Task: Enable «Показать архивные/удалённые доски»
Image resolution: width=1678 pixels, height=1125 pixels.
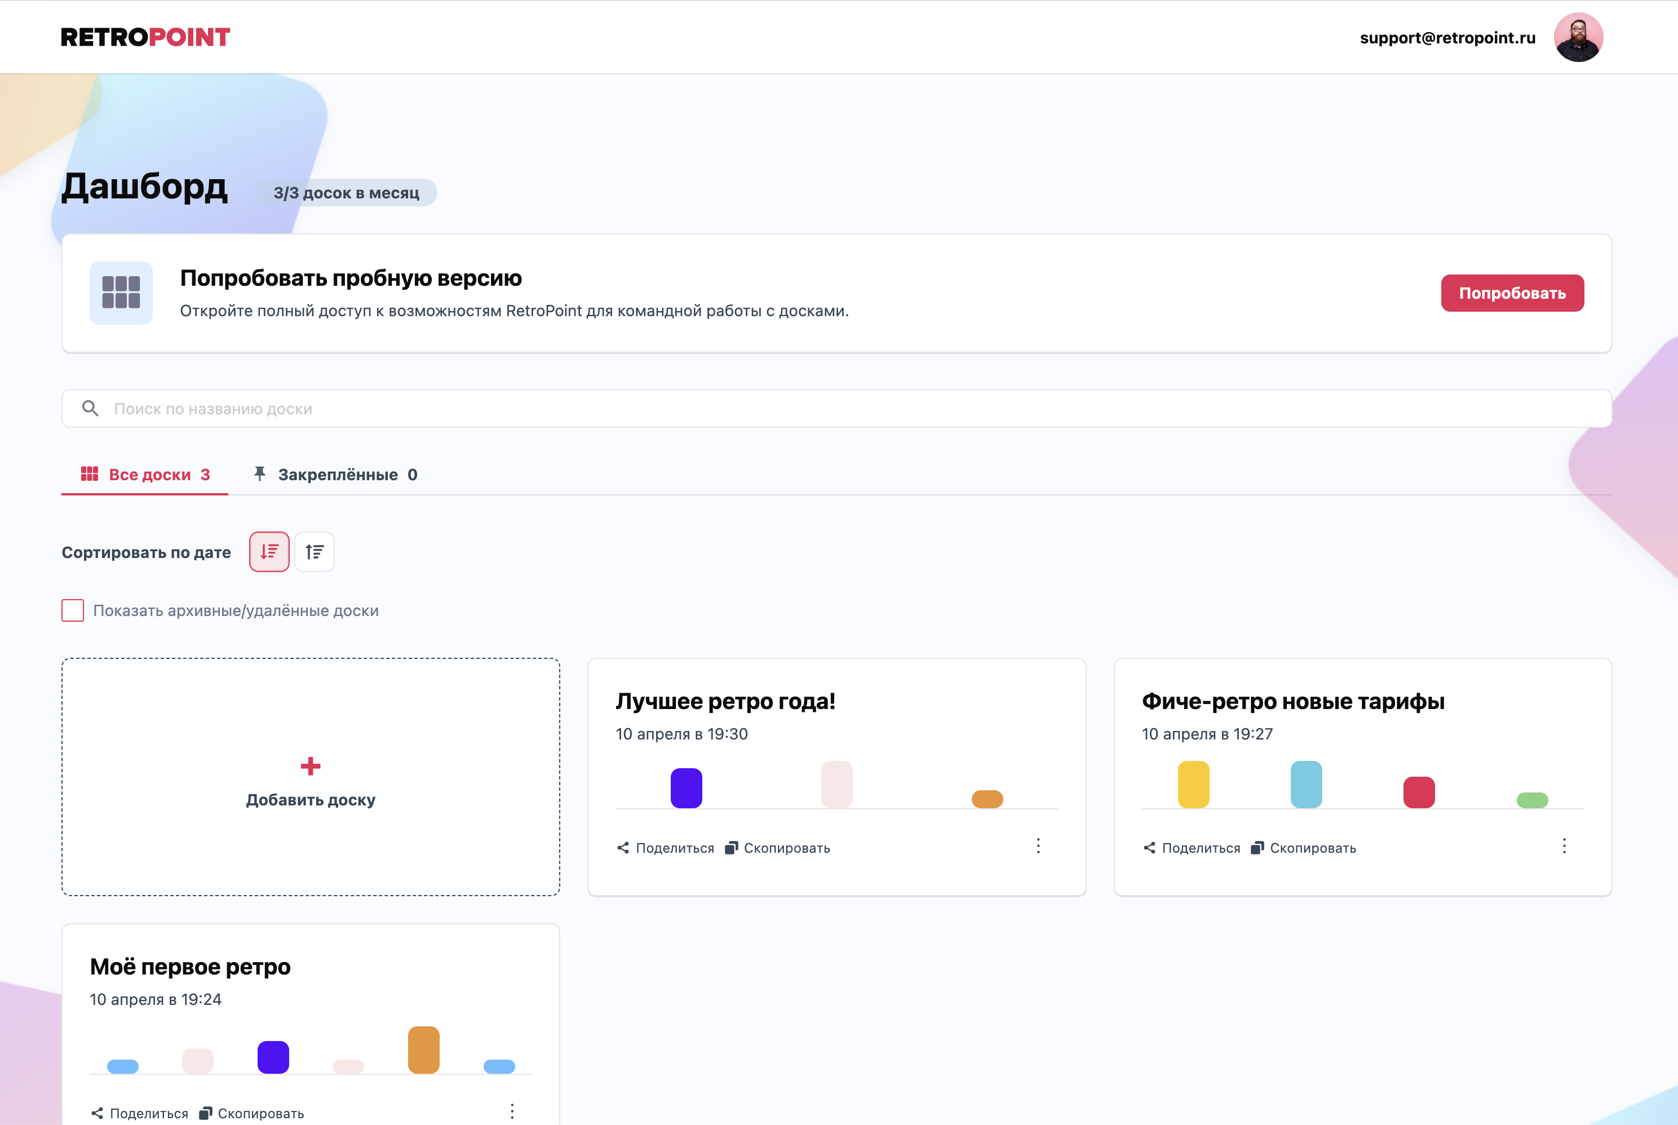Action: pyautogui.click(x=73, y=610)
